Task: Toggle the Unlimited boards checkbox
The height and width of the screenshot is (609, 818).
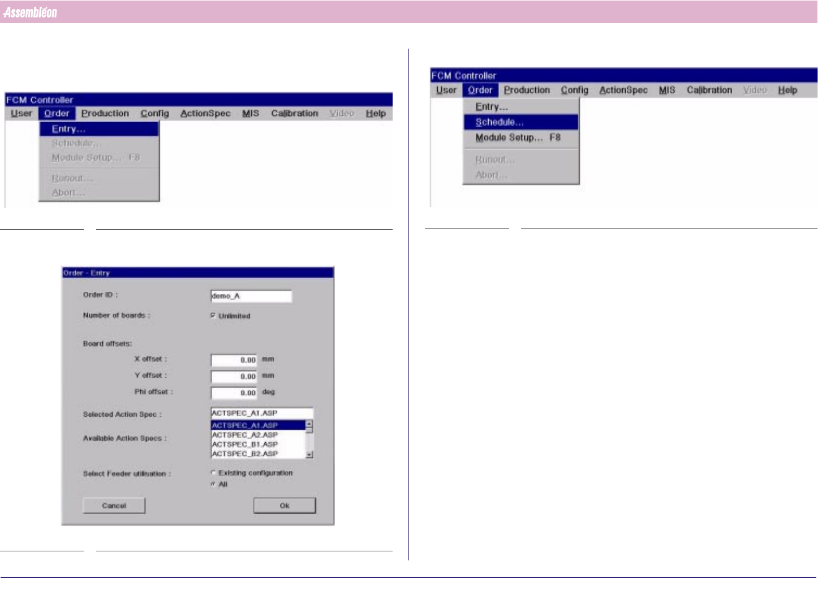Action: [x=213, y=316]
